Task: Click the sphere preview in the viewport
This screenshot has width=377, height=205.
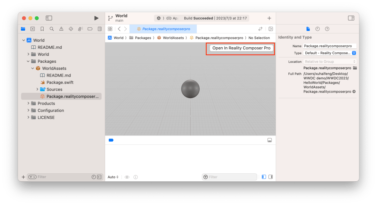Action: (x=191, y=89)
